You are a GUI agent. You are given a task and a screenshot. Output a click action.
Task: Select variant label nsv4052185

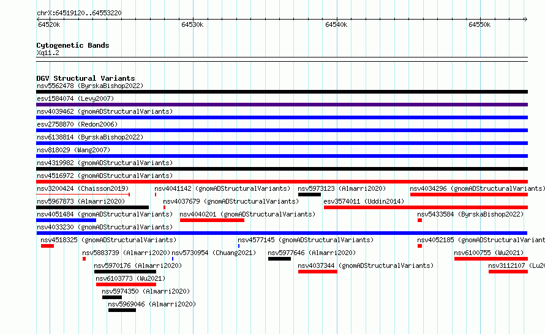point(481,240)
